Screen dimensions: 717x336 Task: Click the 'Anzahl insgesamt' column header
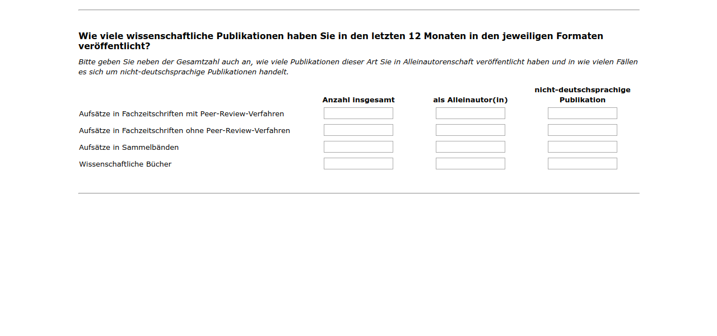point(358,100)
